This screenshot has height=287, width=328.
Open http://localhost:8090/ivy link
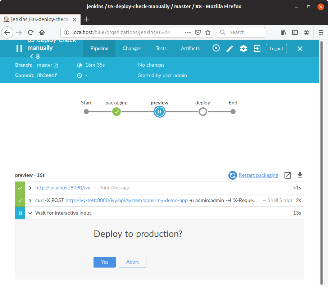pyautogui.click(x=63, y=188)
